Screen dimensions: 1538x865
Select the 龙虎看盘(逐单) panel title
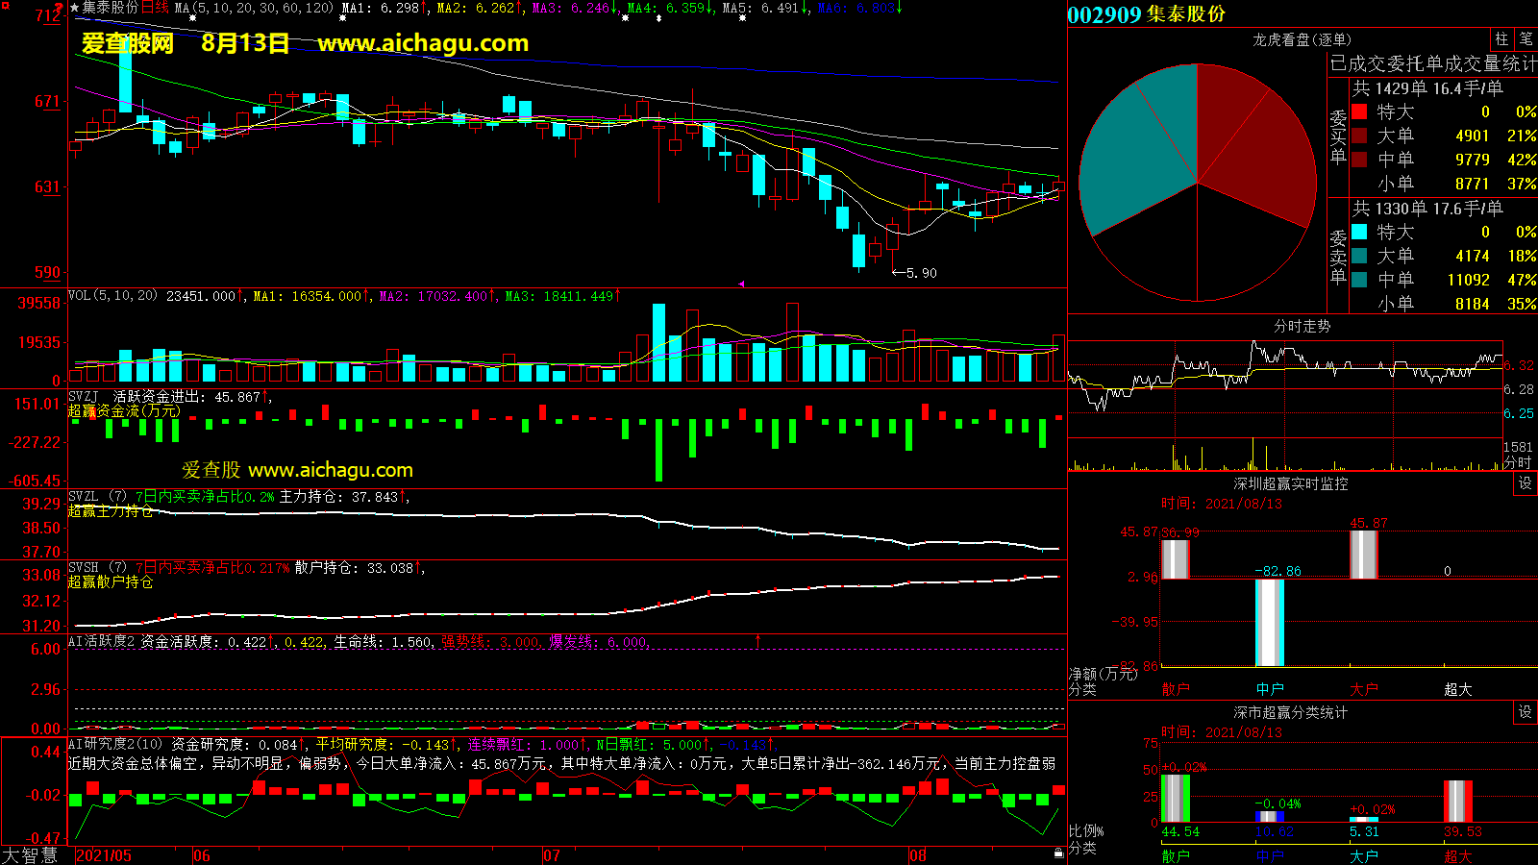click(1302, 39)
